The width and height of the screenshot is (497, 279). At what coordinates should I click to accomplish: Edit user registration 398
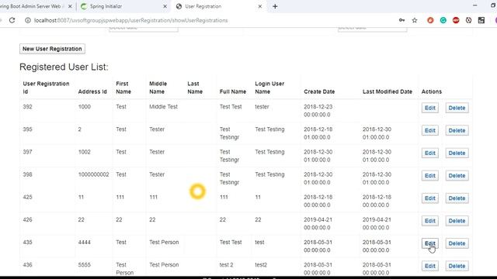tap(429, 176)
